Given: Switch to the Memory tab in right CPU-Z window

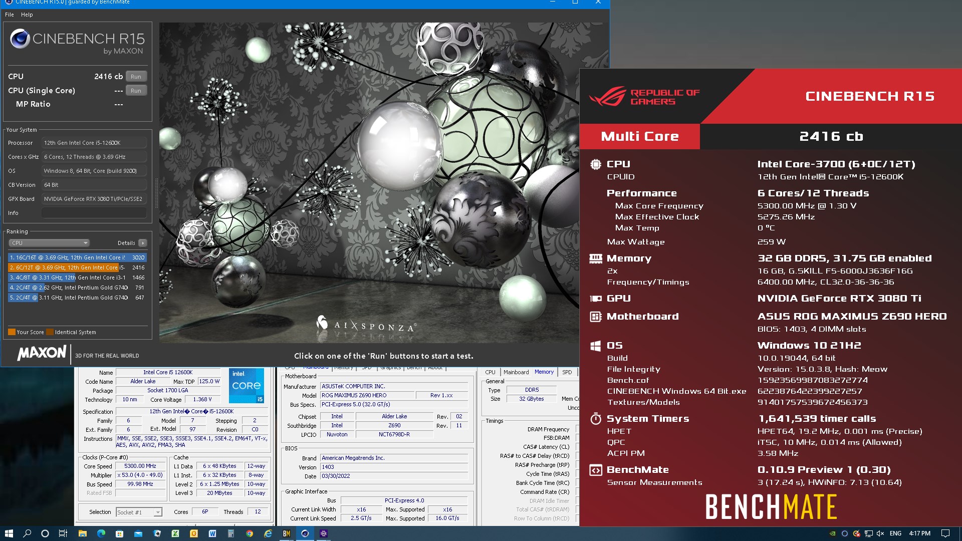Looking at the screenshot, I should point(544,372).
